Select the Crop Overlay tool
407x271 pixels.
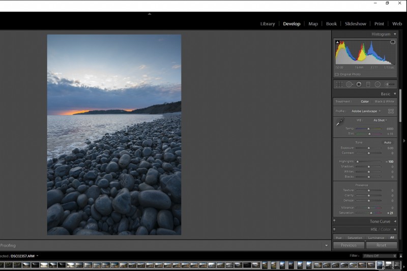click(339, 84)
